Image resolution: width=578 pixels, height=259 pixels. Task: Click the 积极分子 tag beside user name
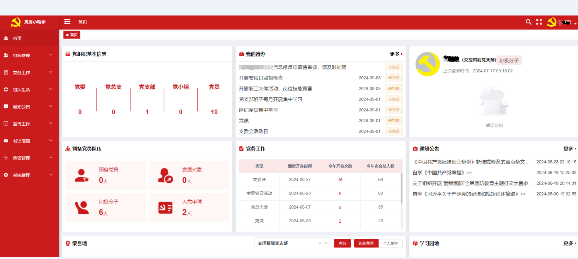(x=509, y=61)
